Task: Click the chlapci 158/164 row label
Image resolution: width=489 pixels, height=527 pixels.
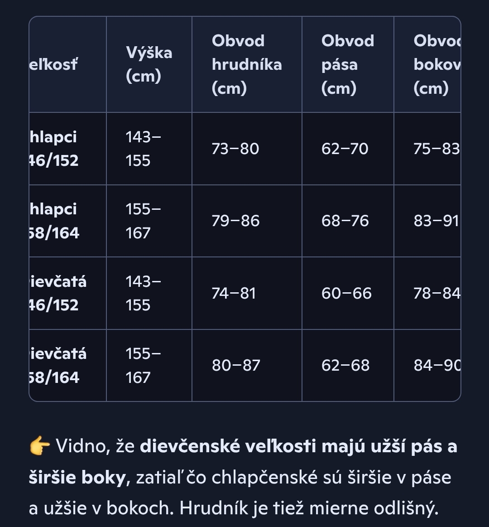Action: click(x=53, y=221)
